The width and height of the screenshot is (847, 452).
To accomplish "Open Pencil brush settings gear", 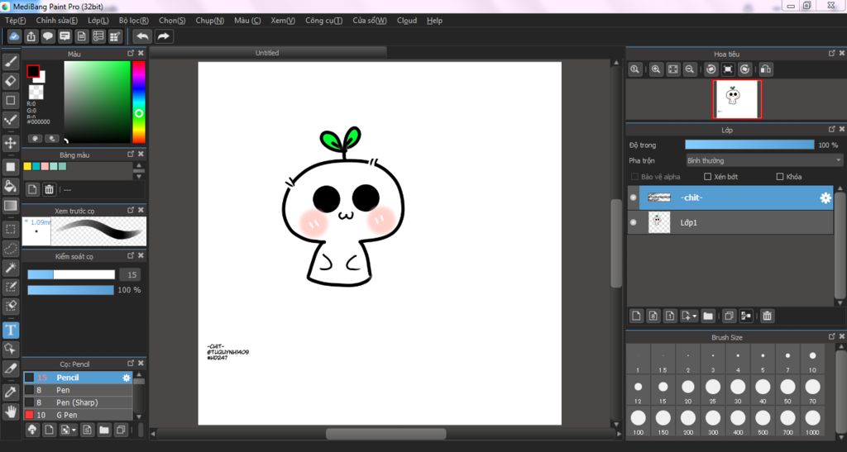I will [x=127, y=378].
